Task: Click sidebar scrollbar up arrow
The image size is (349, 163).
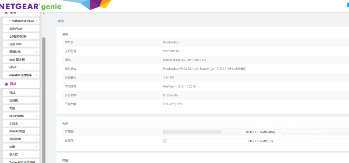Action: (x=44, y=14)
